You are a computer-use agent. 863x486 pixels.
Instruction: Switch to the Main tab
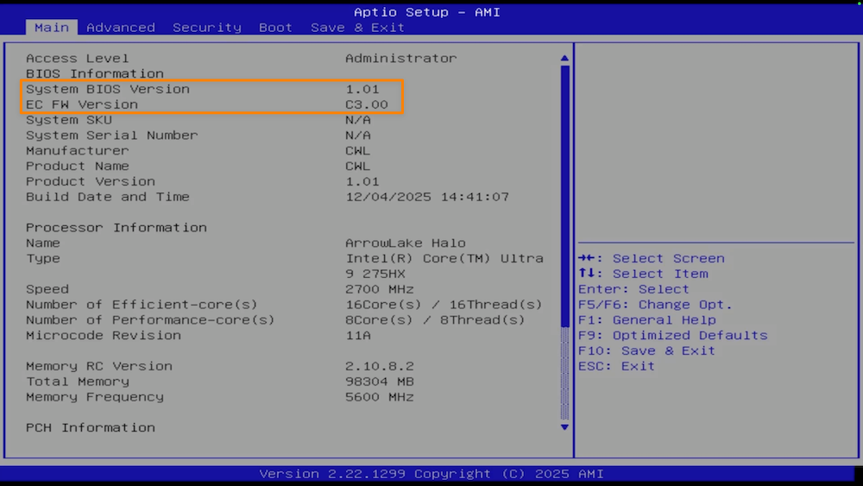pyautogui.click(x=51, y=28)
